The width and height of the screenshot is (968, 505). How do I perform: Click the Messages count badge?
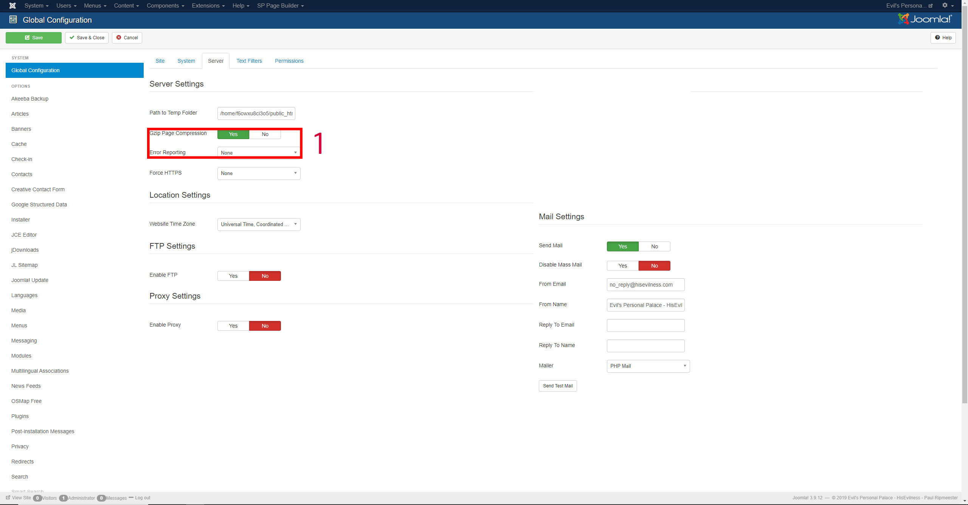click(101, 498)
